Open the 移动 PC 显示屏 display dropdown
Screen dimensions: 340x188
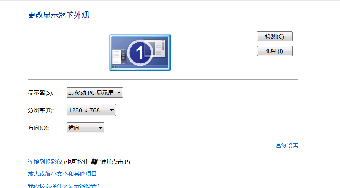(95, 92)
